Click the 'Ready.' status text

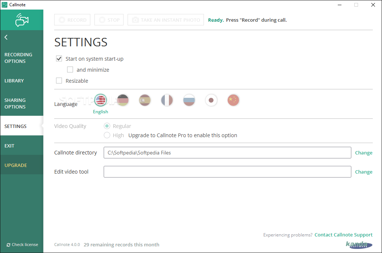click(x=216, y=20)
